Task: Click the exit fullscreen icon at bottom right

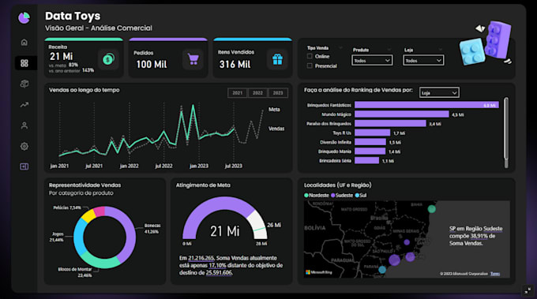Action: [528, 290]
